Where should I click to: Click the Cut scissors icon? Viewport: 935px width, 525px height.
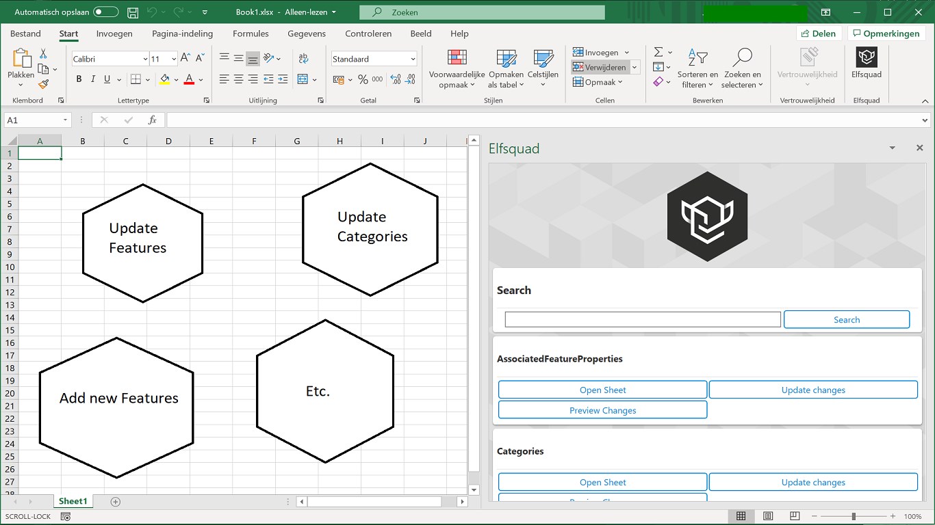pos(43,53)
